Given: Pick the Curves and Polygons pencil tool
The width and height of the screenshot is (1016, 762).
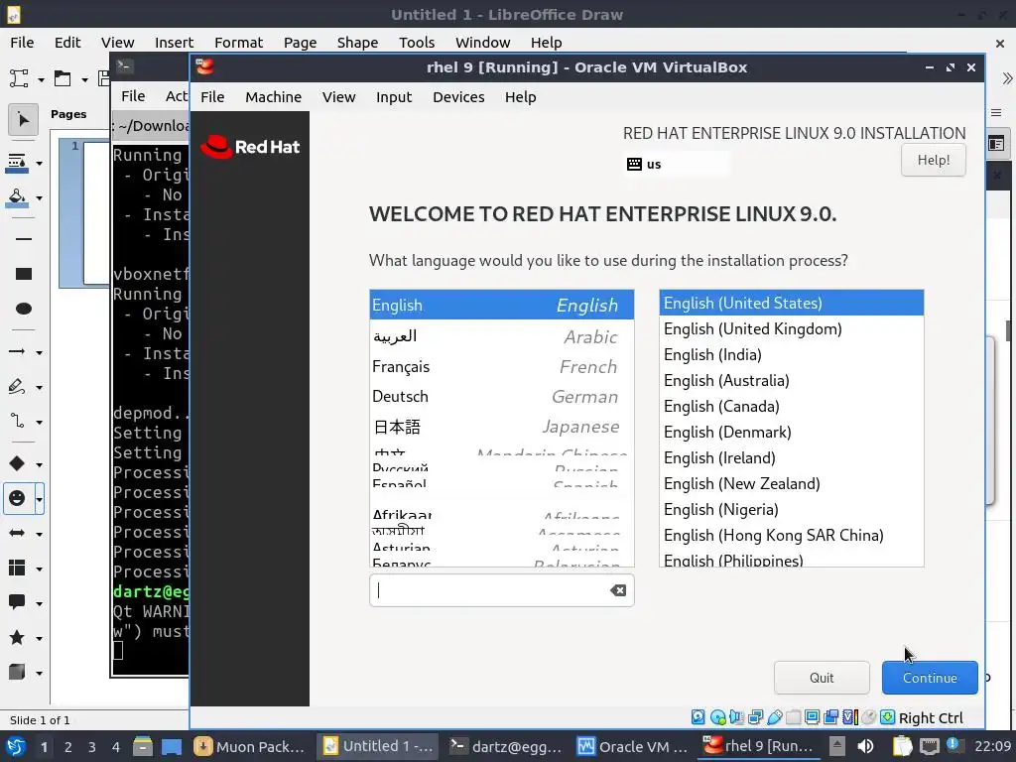Looking at the screenshot, I should click(17, 387).
